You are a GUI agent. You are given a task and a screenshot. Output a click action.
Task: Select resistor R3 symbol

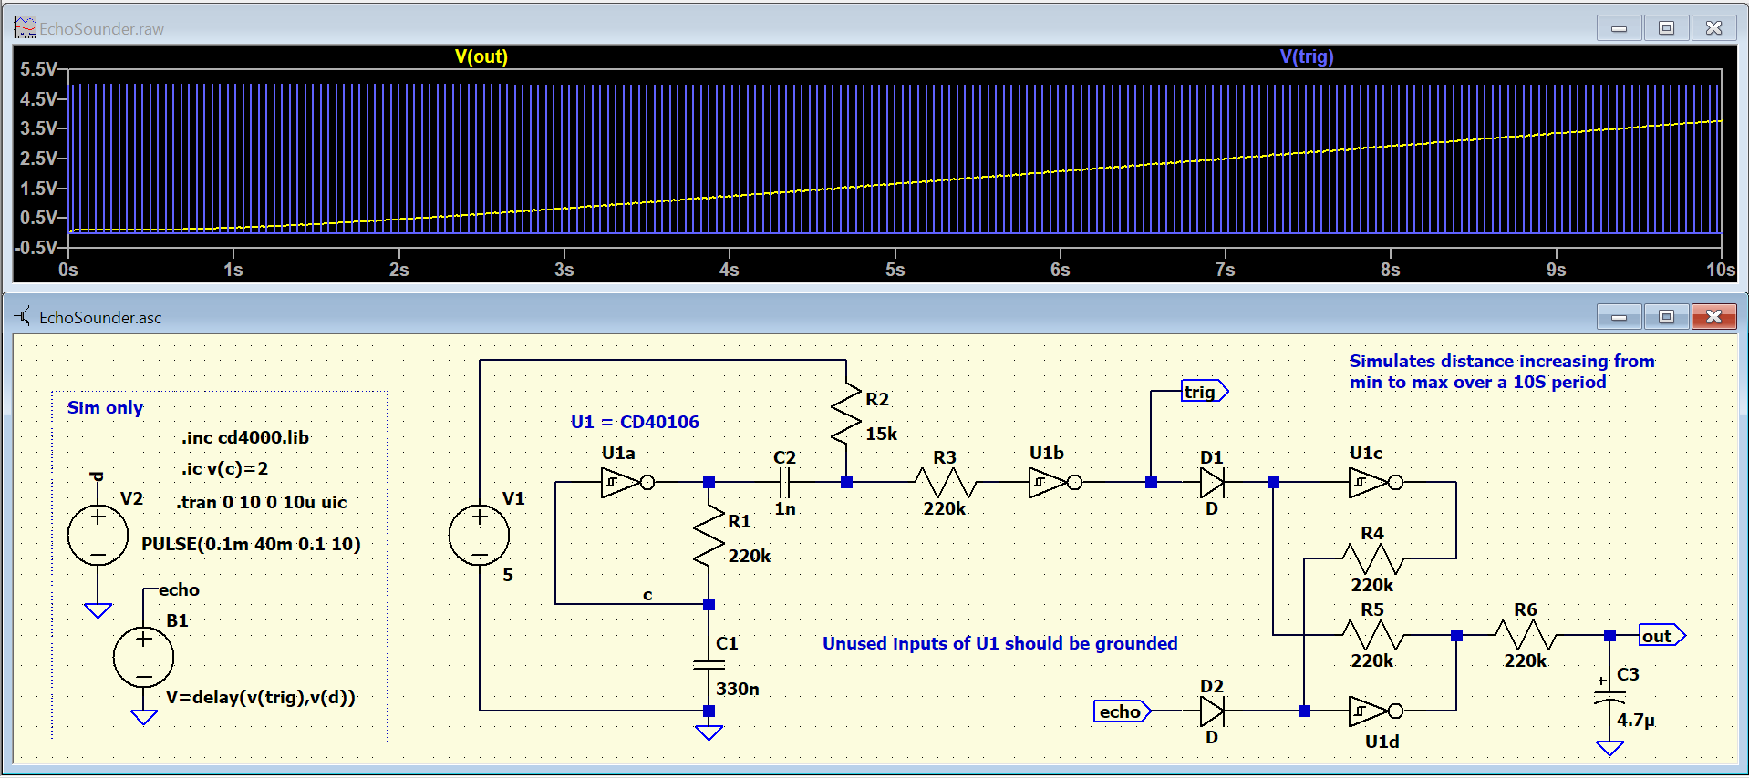[945, 482]
